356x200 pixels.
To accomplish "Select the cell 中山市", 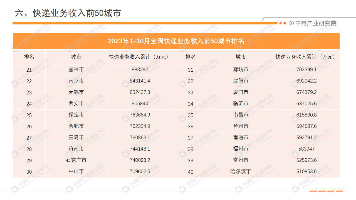I will [x=76, y=171].
